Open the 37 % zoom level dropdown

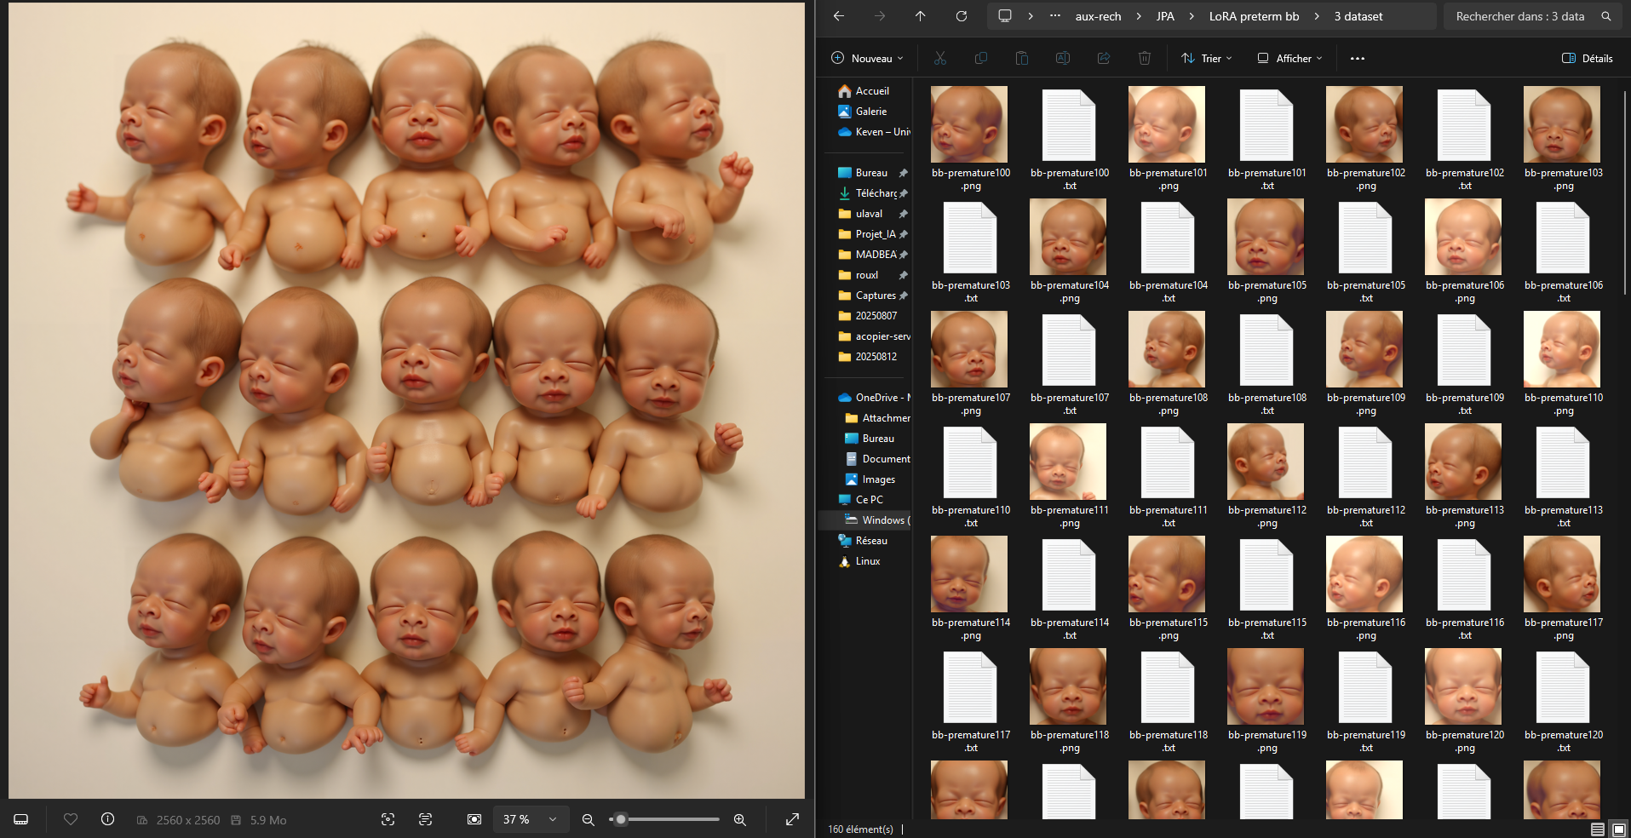(553, 819)
